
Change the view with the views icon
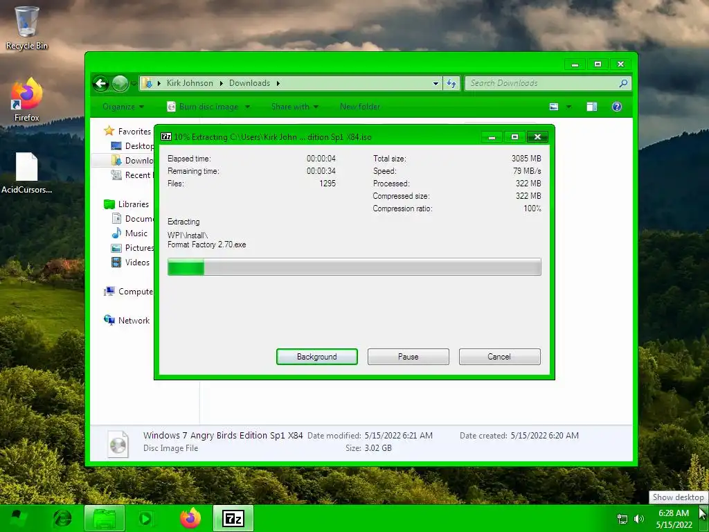click(554, 107)
